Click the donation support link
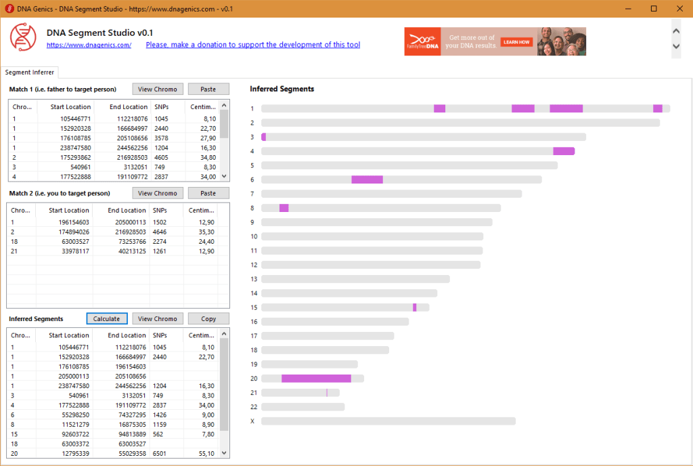Image resolution: width=693 pixels, height=466 pixels. (252, 45)
